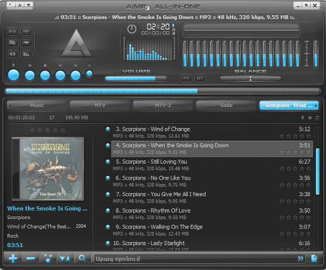Image resolution: width=326 pixels, height=270 pixels.
Task: Toggle the waveform visualization button
Action: 26,43
